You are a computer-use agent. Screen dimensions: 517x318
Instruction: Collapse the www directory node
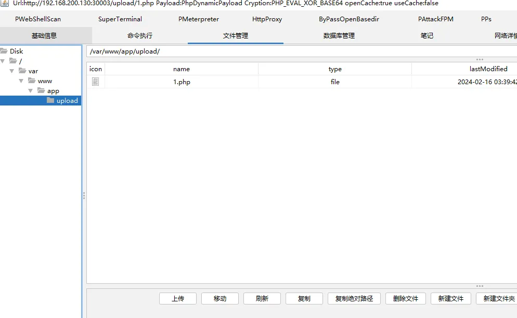coord(21,81)
